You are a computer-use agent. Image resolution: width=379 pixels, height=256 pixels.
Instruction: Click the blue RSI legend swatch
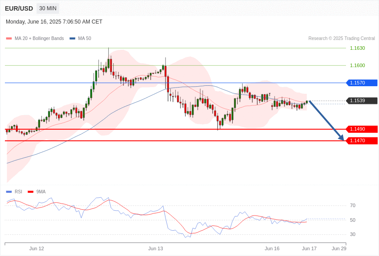click(x=9, y=192)
